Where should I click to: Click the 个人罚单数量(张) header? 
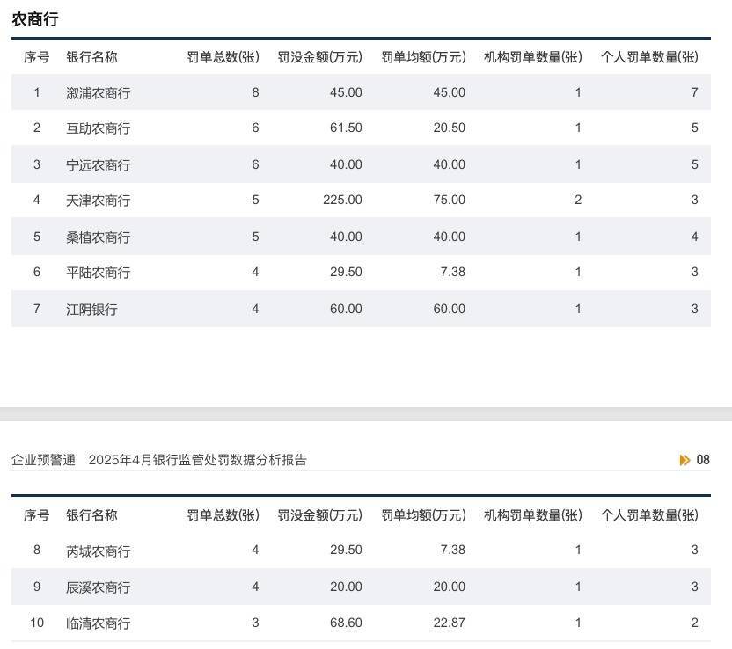pyautogui.click(x=649, y=56)
